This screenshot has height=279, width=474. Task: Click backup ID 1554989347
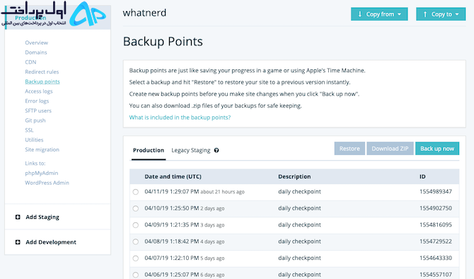[x=436, y=192]
